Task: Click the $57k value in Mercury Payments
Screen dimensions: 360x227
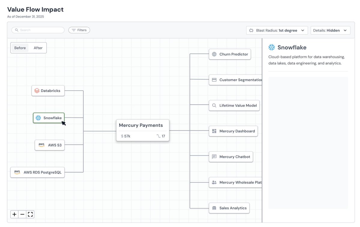Action: [x=126, y=136]
